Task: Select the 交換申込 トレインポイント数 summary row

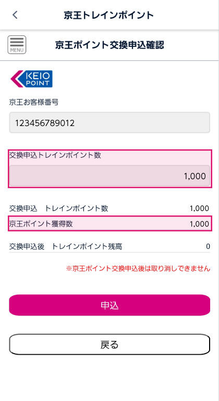Action: 110,208
